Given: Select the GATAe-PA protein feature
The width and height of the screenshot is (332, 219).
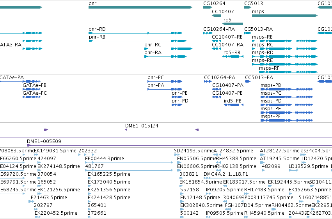Looking at the screenshot, I should pos(20,81).
